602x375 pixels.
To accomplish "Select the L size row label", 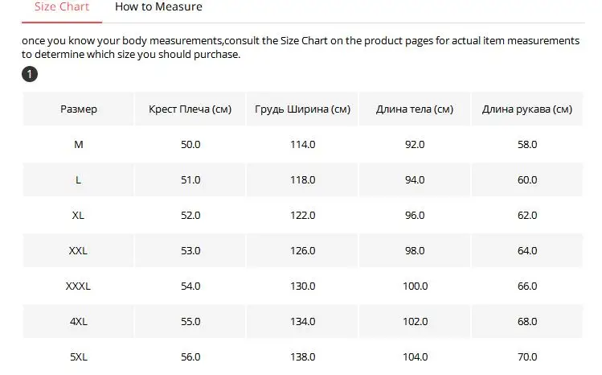I will pos(78,179).
